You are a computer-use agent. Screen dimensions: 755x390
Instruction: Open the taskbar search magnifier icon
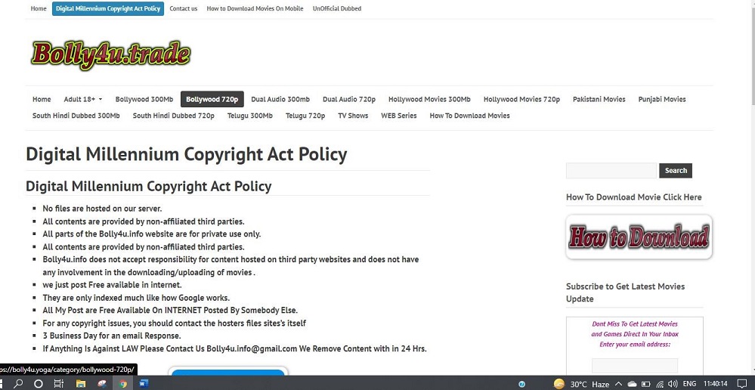pos(18,384)
